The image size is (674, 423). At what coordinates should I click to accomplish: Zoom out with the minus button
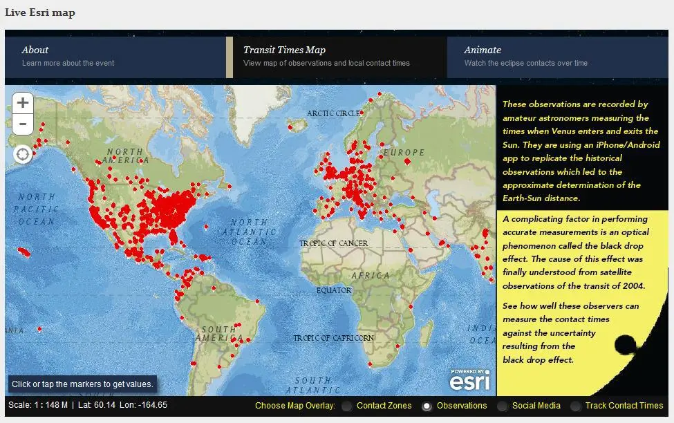pyautogui.click(x=23, y=124)
